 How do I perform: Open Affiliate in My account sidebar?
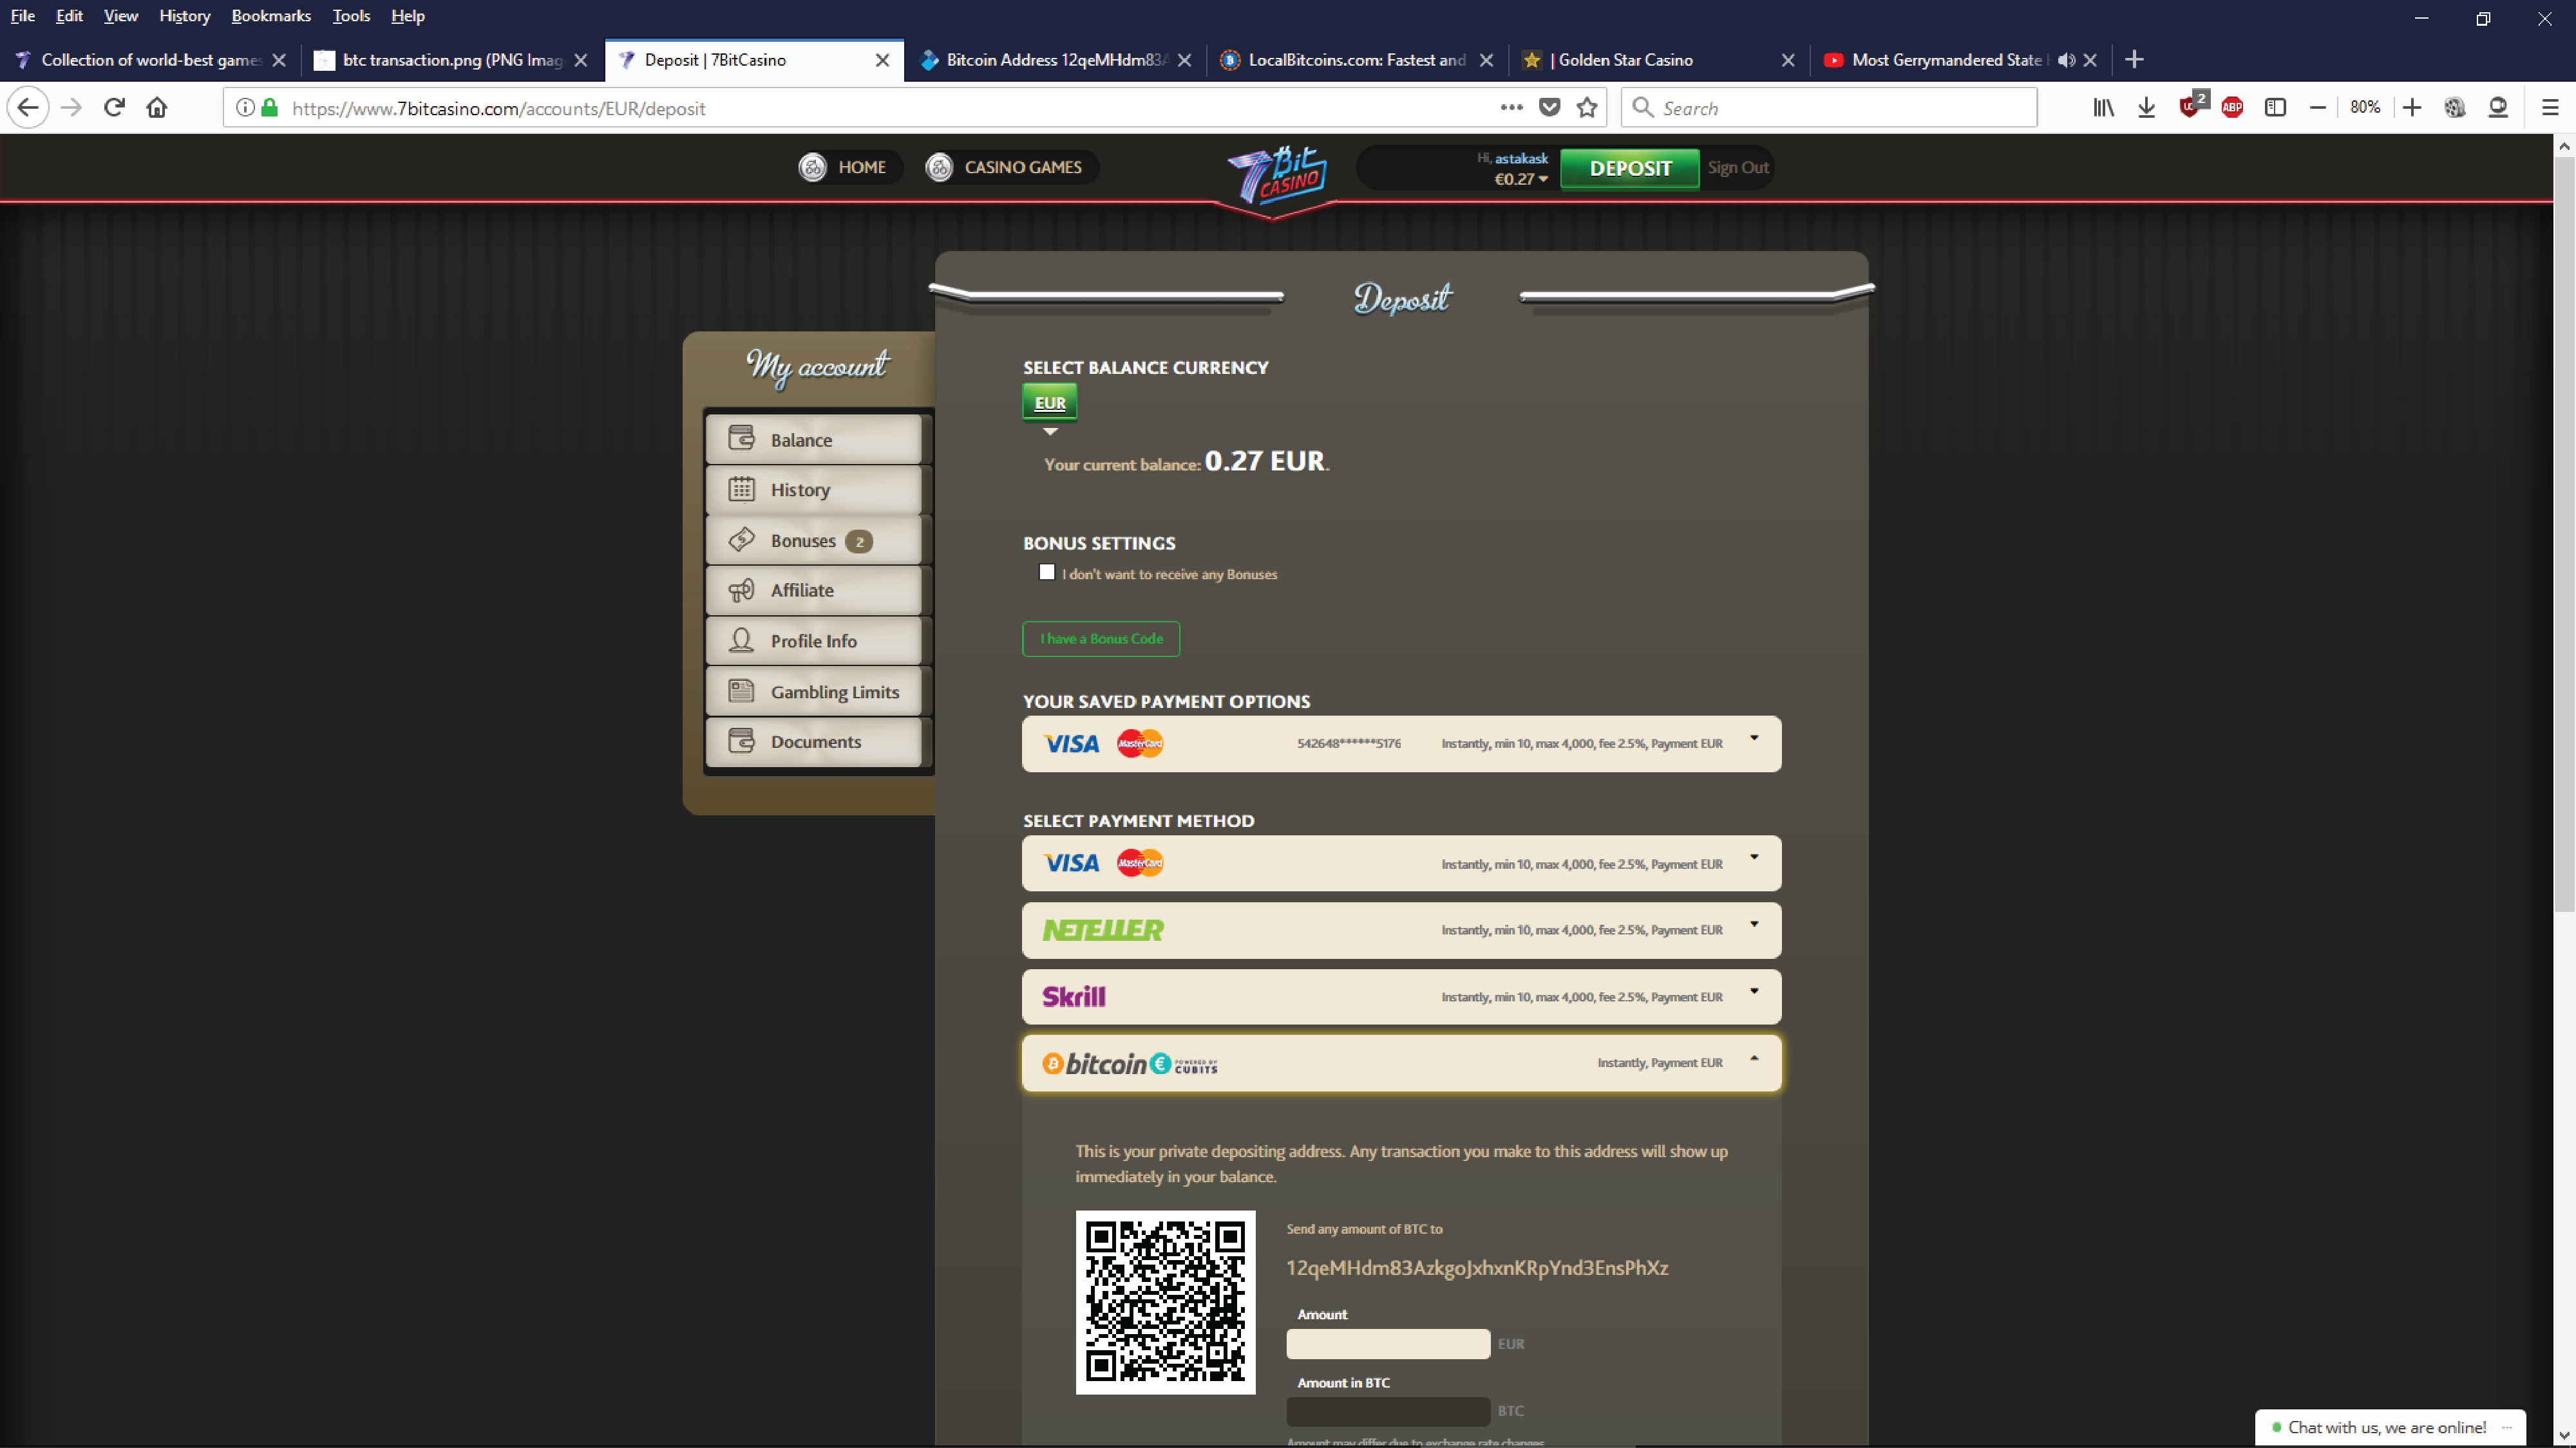[x=813, y=591]
